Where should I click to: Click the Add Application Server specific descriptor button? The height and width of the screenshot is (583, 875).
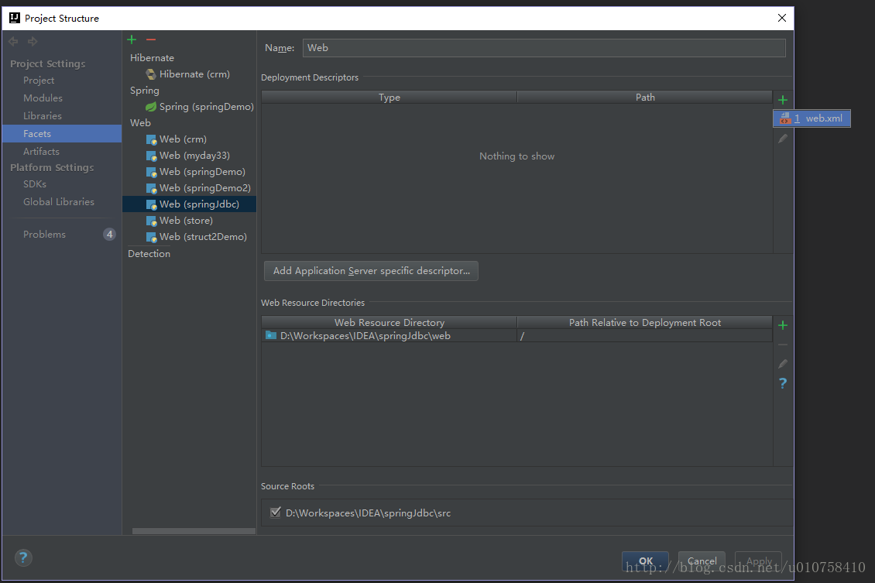pyautogui.click(x=371, y=271)
